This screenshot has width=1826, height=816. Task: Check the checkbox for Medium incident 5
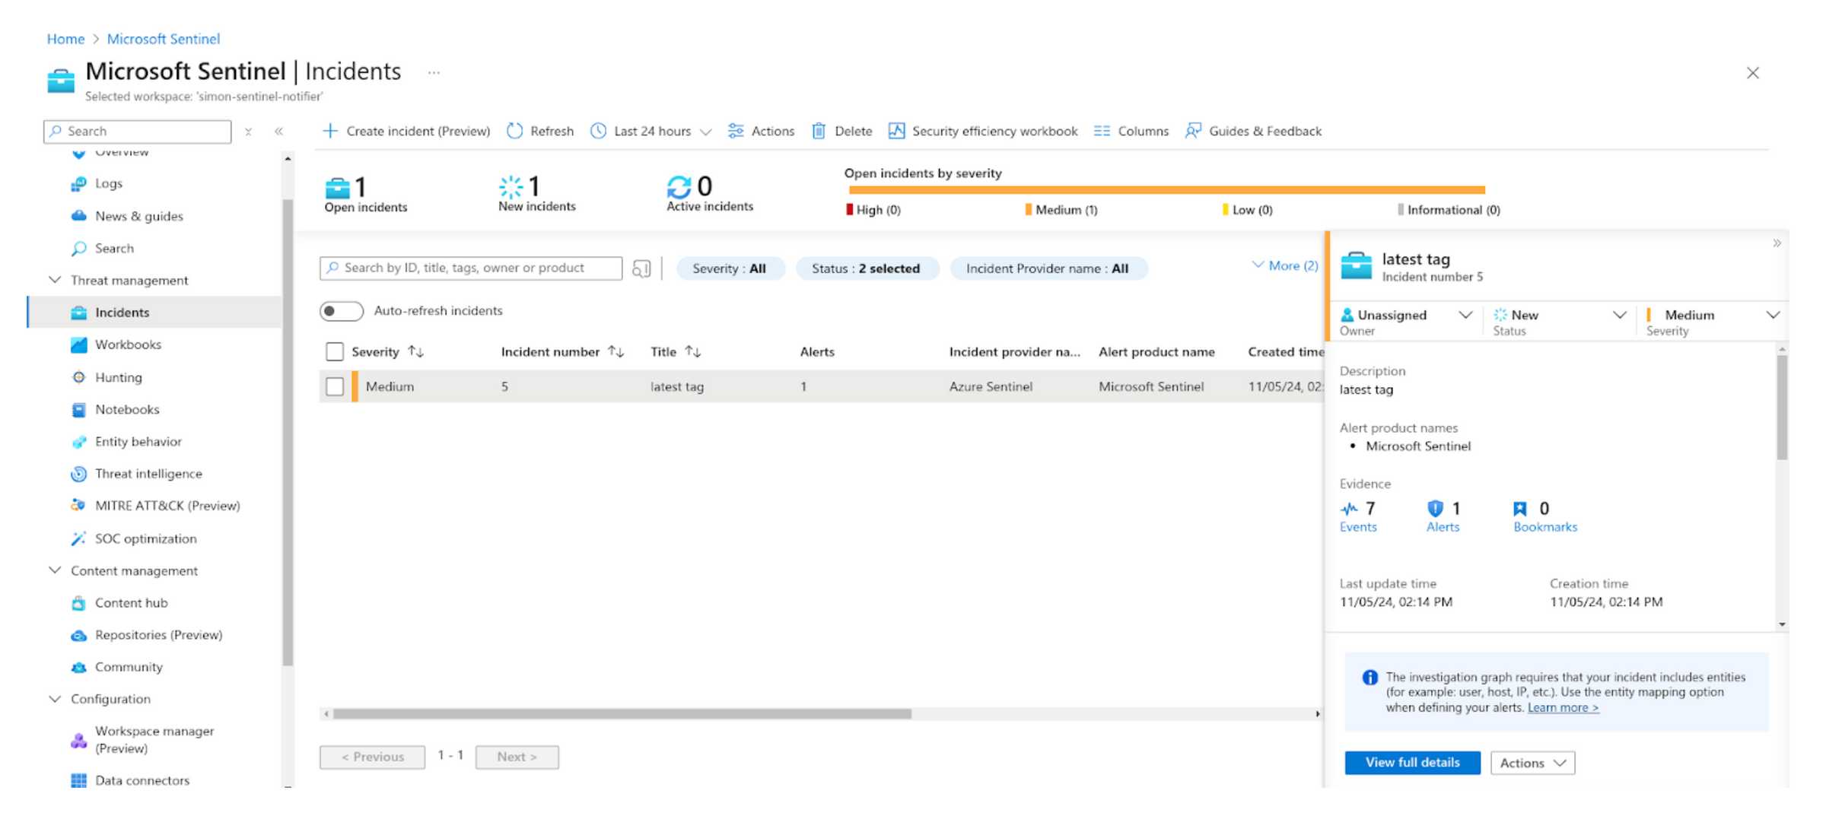334,386
